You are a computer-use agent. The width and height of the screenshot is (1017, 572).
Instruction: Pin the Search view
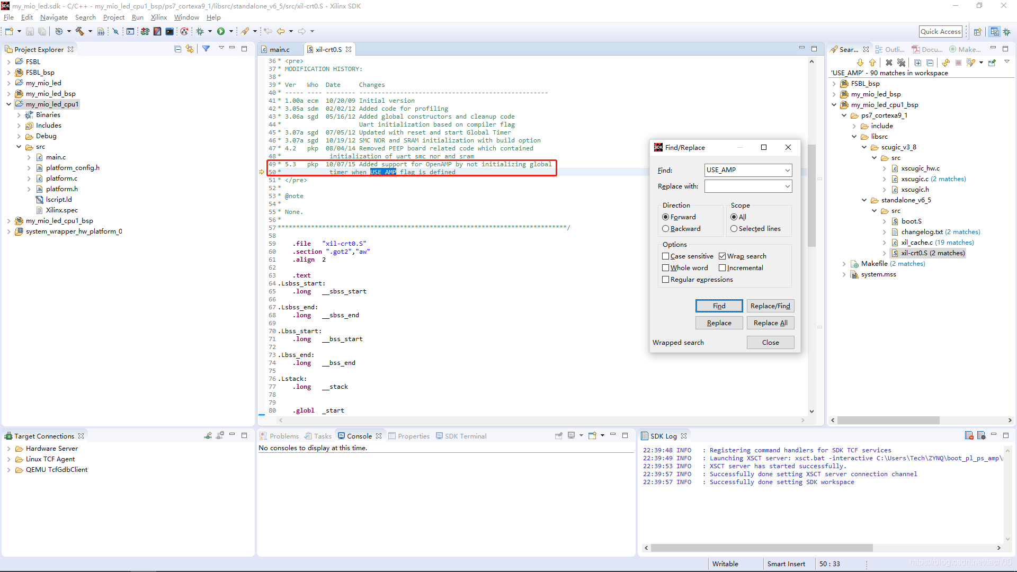tap(992, 62)
